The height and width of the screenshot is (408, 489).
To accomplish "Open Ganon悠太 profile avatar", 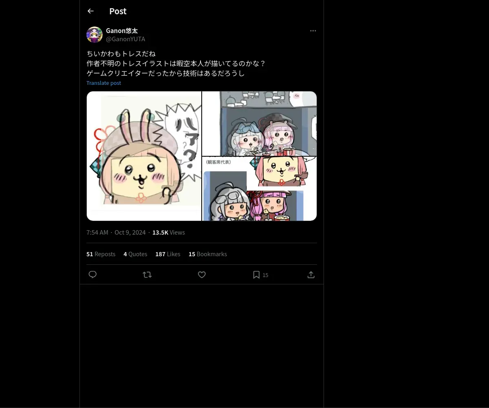I will [x=95, y=35].
